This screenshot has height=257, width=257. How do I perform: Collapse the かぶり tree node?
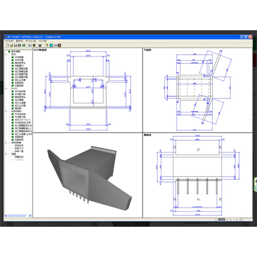(6, 88)
